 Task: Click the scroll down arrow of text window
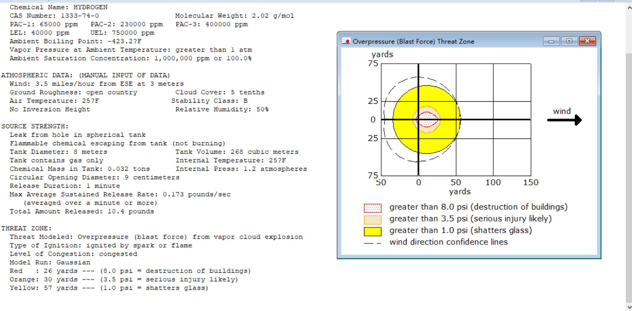[629, 307]
